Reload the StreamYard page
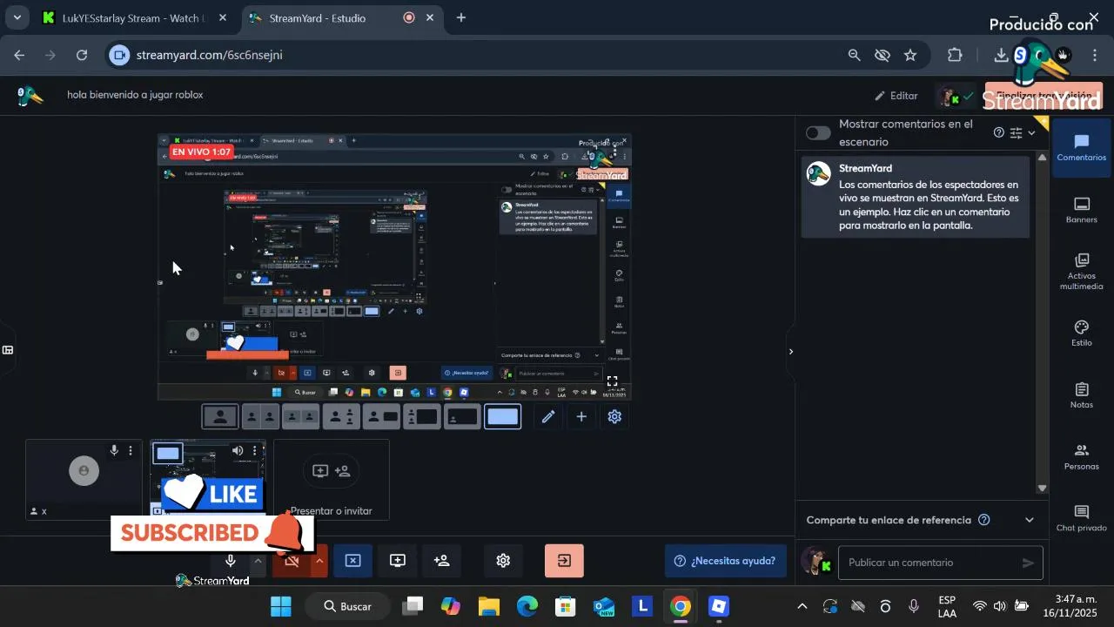 [82, 55]
